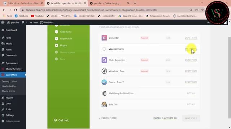Deactivate the Elementor plugin
The height and width of the screenshot is (129, 231).
(x=191, y=38)
